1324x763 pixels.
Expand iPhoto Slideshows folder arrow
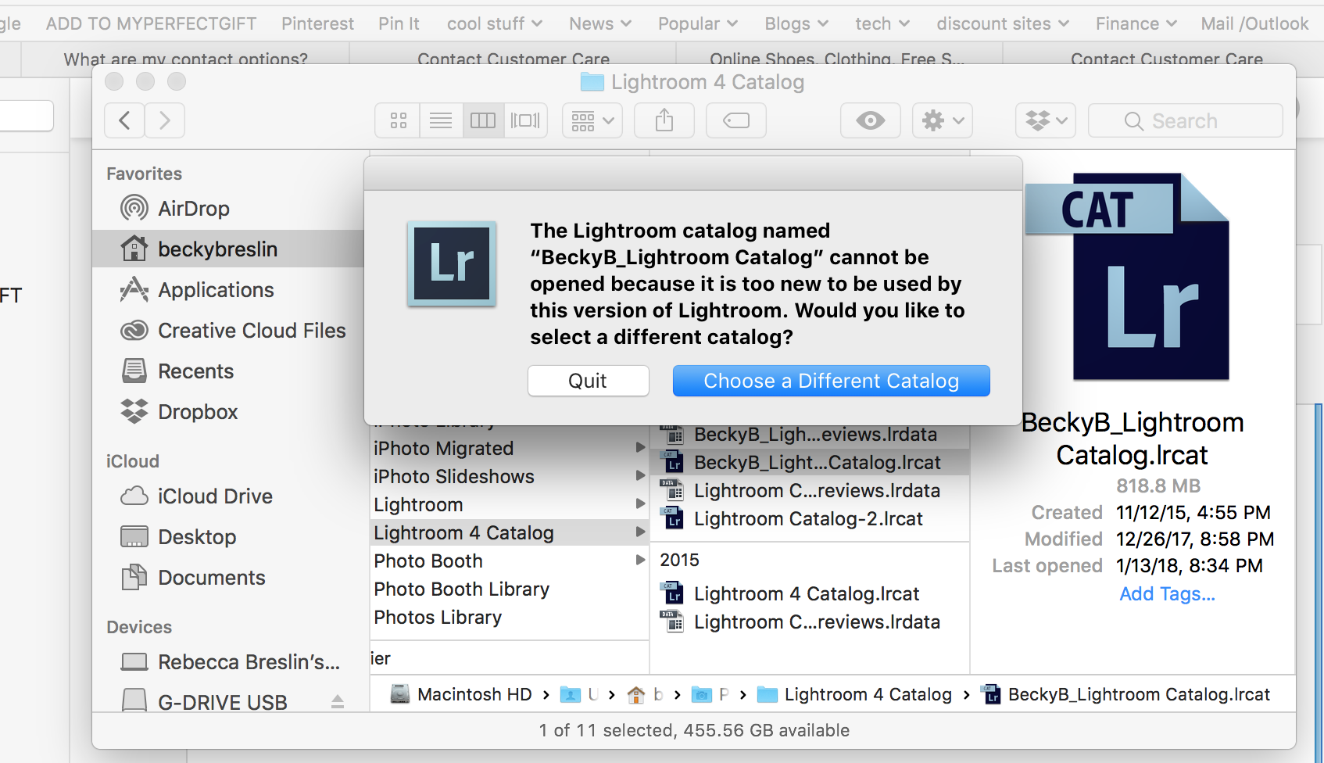(x=641, y=476)
